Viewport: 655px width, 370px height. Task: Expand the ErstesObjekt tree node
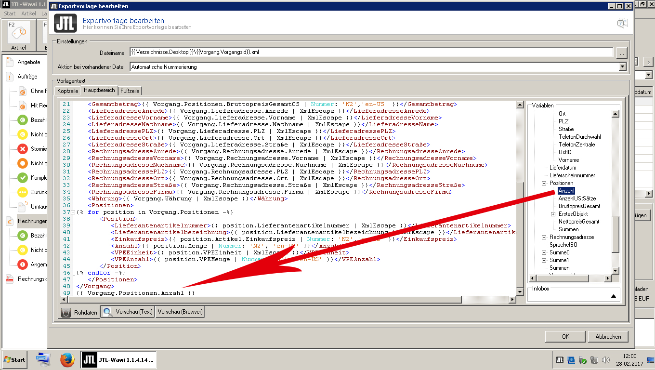tap(553, 214)
